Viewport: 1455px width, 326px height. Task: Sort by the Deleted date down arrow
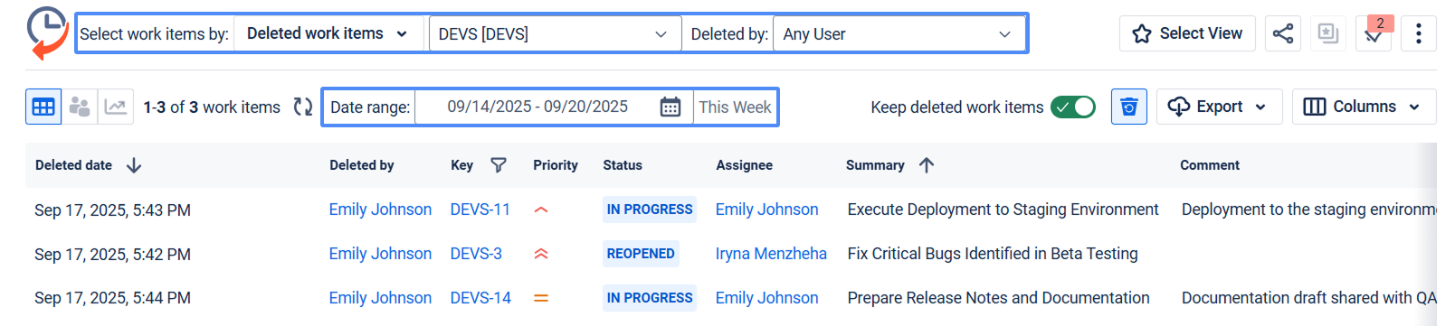click(134, 165)
